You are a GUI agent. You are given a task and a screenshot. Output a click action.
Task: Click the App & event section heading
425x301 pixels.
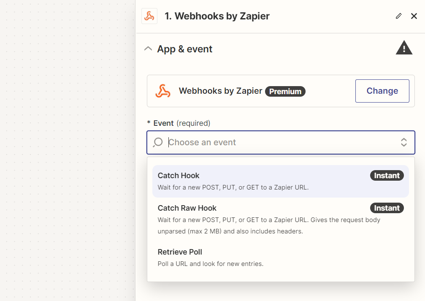point(185,49)
